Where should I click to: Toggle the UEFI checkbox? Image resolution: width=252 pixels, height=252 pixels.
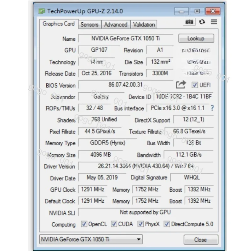tap(194, 85)
